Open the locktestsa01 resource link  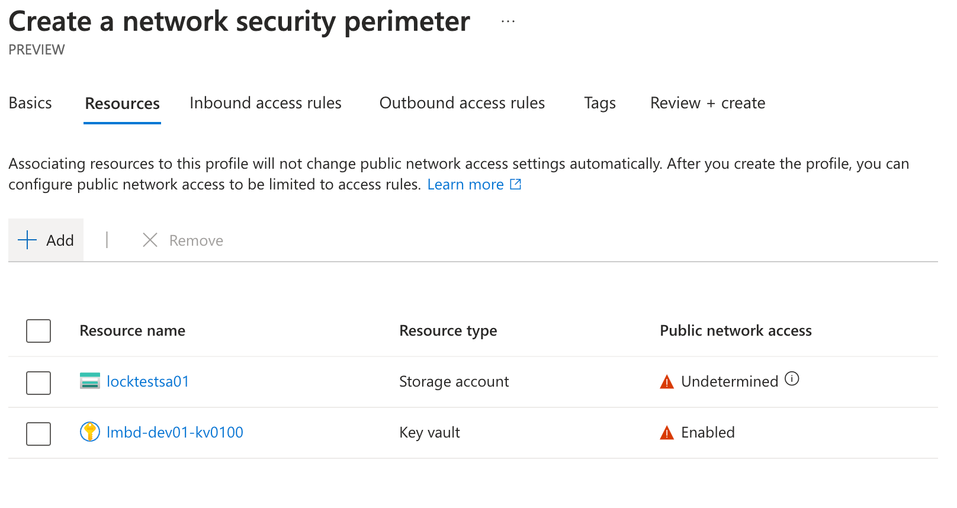tap(147, 381)
